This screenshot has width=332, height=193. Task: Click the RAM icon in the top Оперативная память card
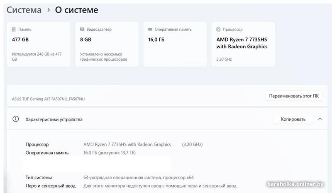(150, 30)
